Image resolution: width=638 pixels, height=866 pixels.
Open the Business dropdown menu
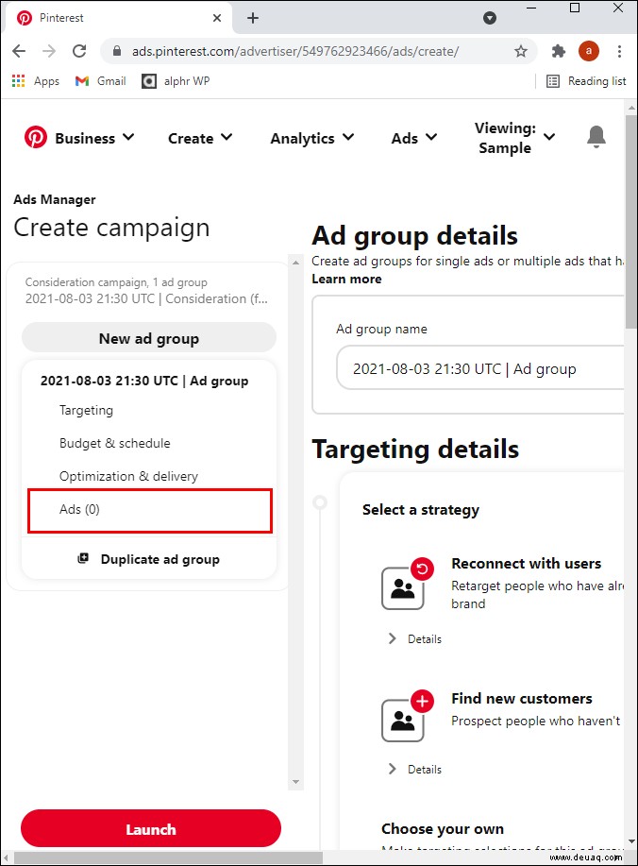pos(94,138)
